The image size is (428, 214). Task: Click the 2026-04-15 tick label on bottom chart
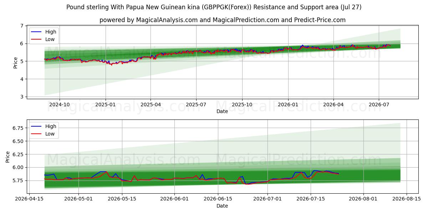click(x=29, y=199)
